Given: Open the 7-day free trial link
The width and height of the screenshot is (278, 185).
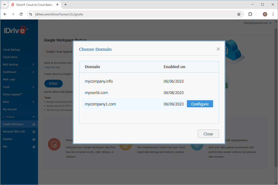Looking at the screenshot, I should (52, 67).
